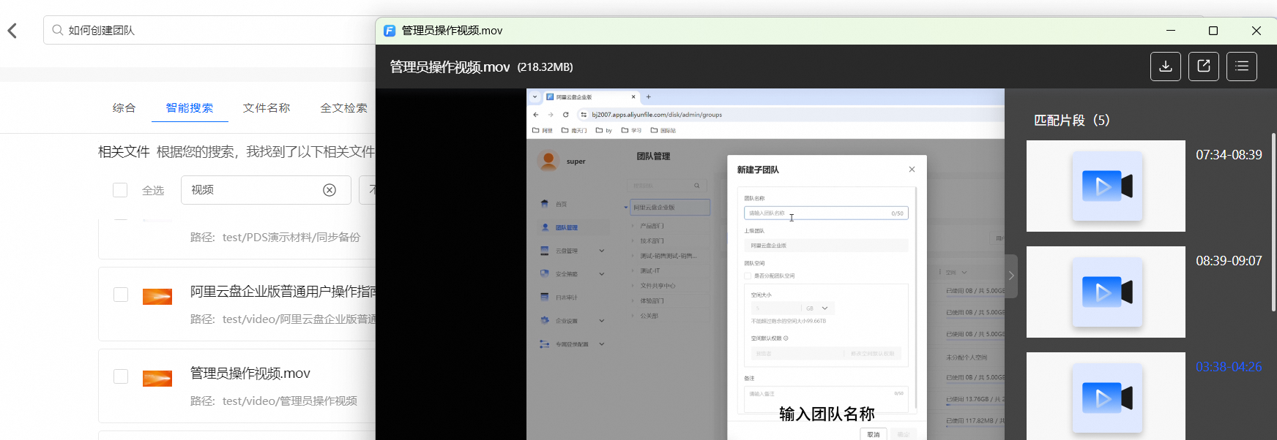
Task: Minimize the video preview window
Action: coord(1171,31)
